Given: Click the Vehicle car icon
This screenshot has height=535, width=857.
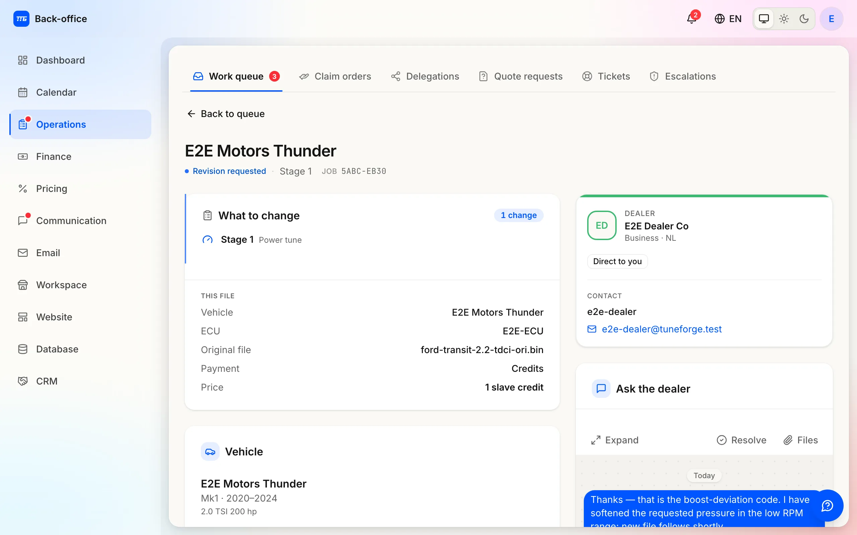Looking at the screenshot, I should [x=210, y=451].
